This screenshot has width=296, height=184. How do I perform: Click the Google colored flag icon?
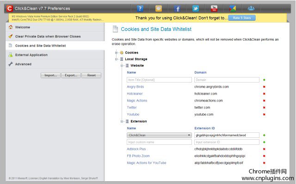233,8
